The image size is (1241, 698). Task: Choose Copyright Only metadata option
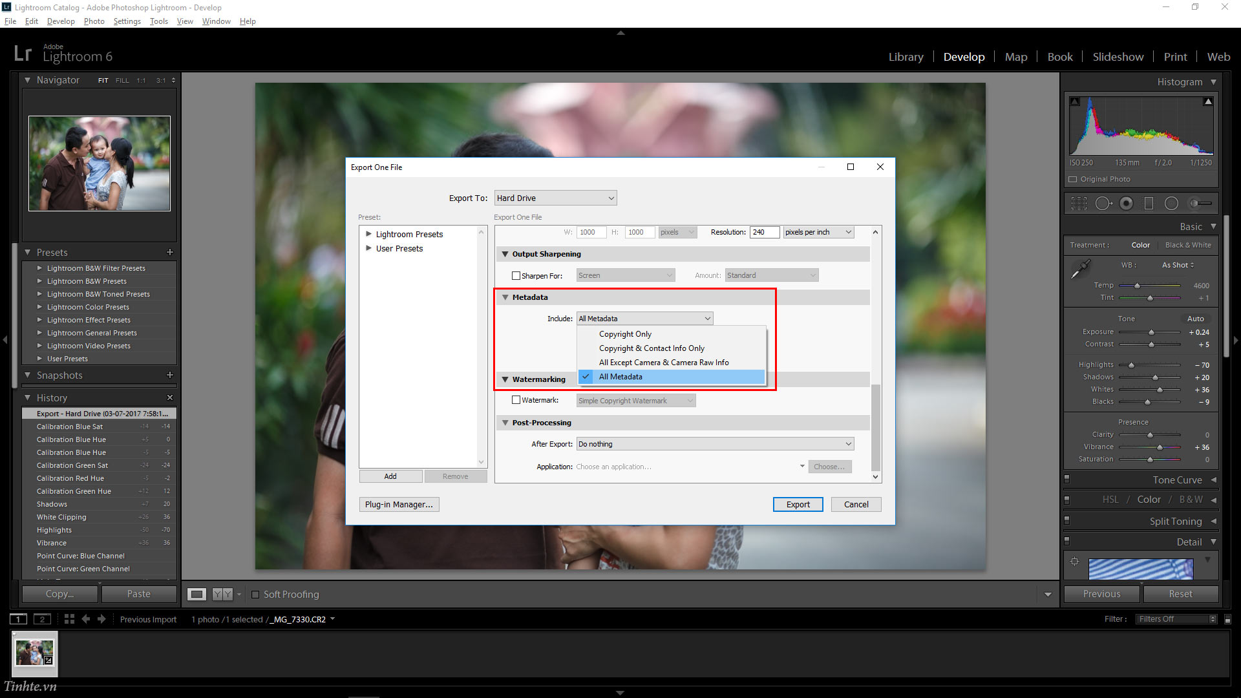tap(625, 334)
